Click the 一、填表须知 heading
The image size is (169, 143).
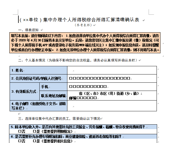28,30
